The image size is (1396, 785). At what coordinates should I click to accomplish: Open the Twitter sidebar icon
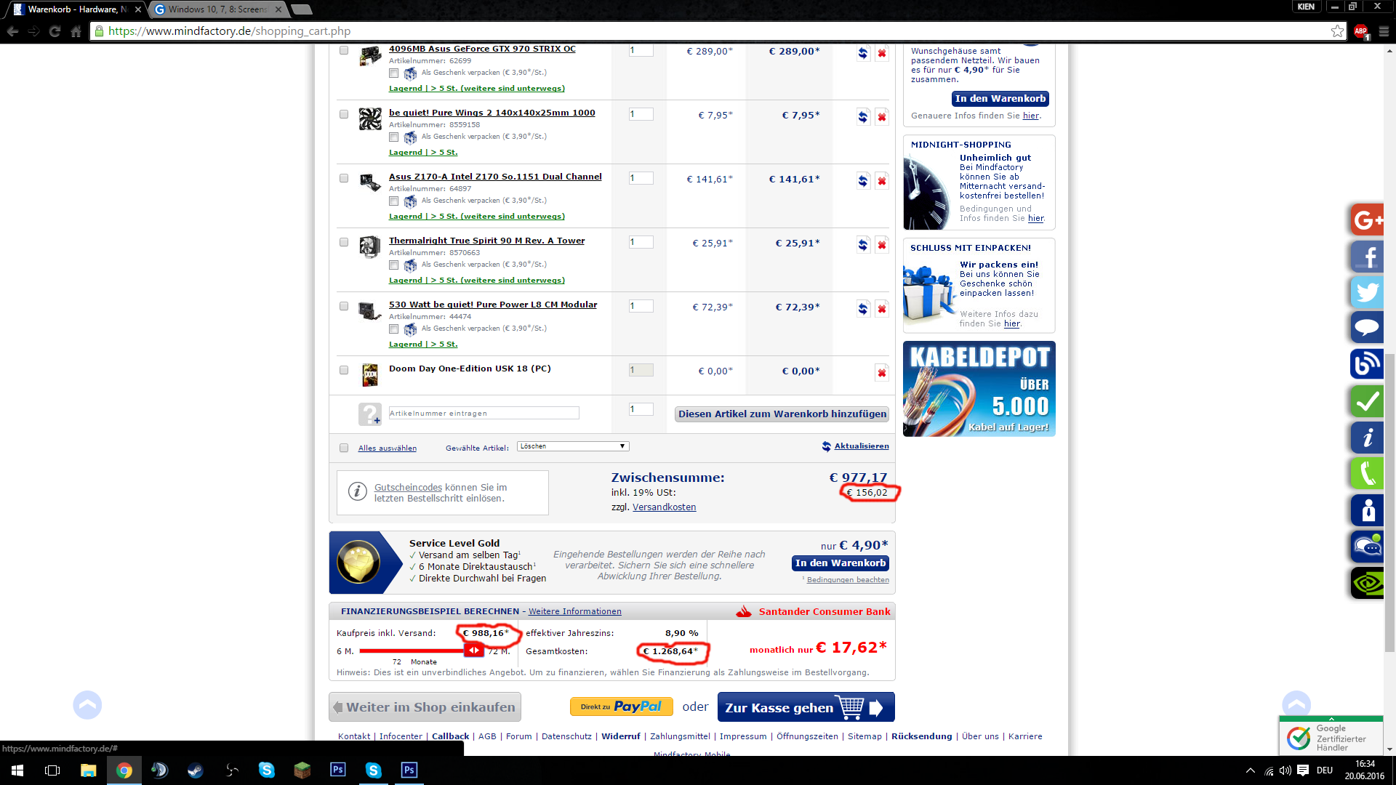(1368, 292)
